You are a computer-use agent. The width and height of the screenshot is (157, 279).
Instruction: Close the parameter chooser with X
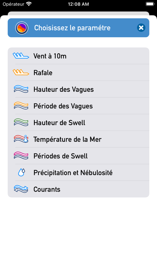pos(141,28)
